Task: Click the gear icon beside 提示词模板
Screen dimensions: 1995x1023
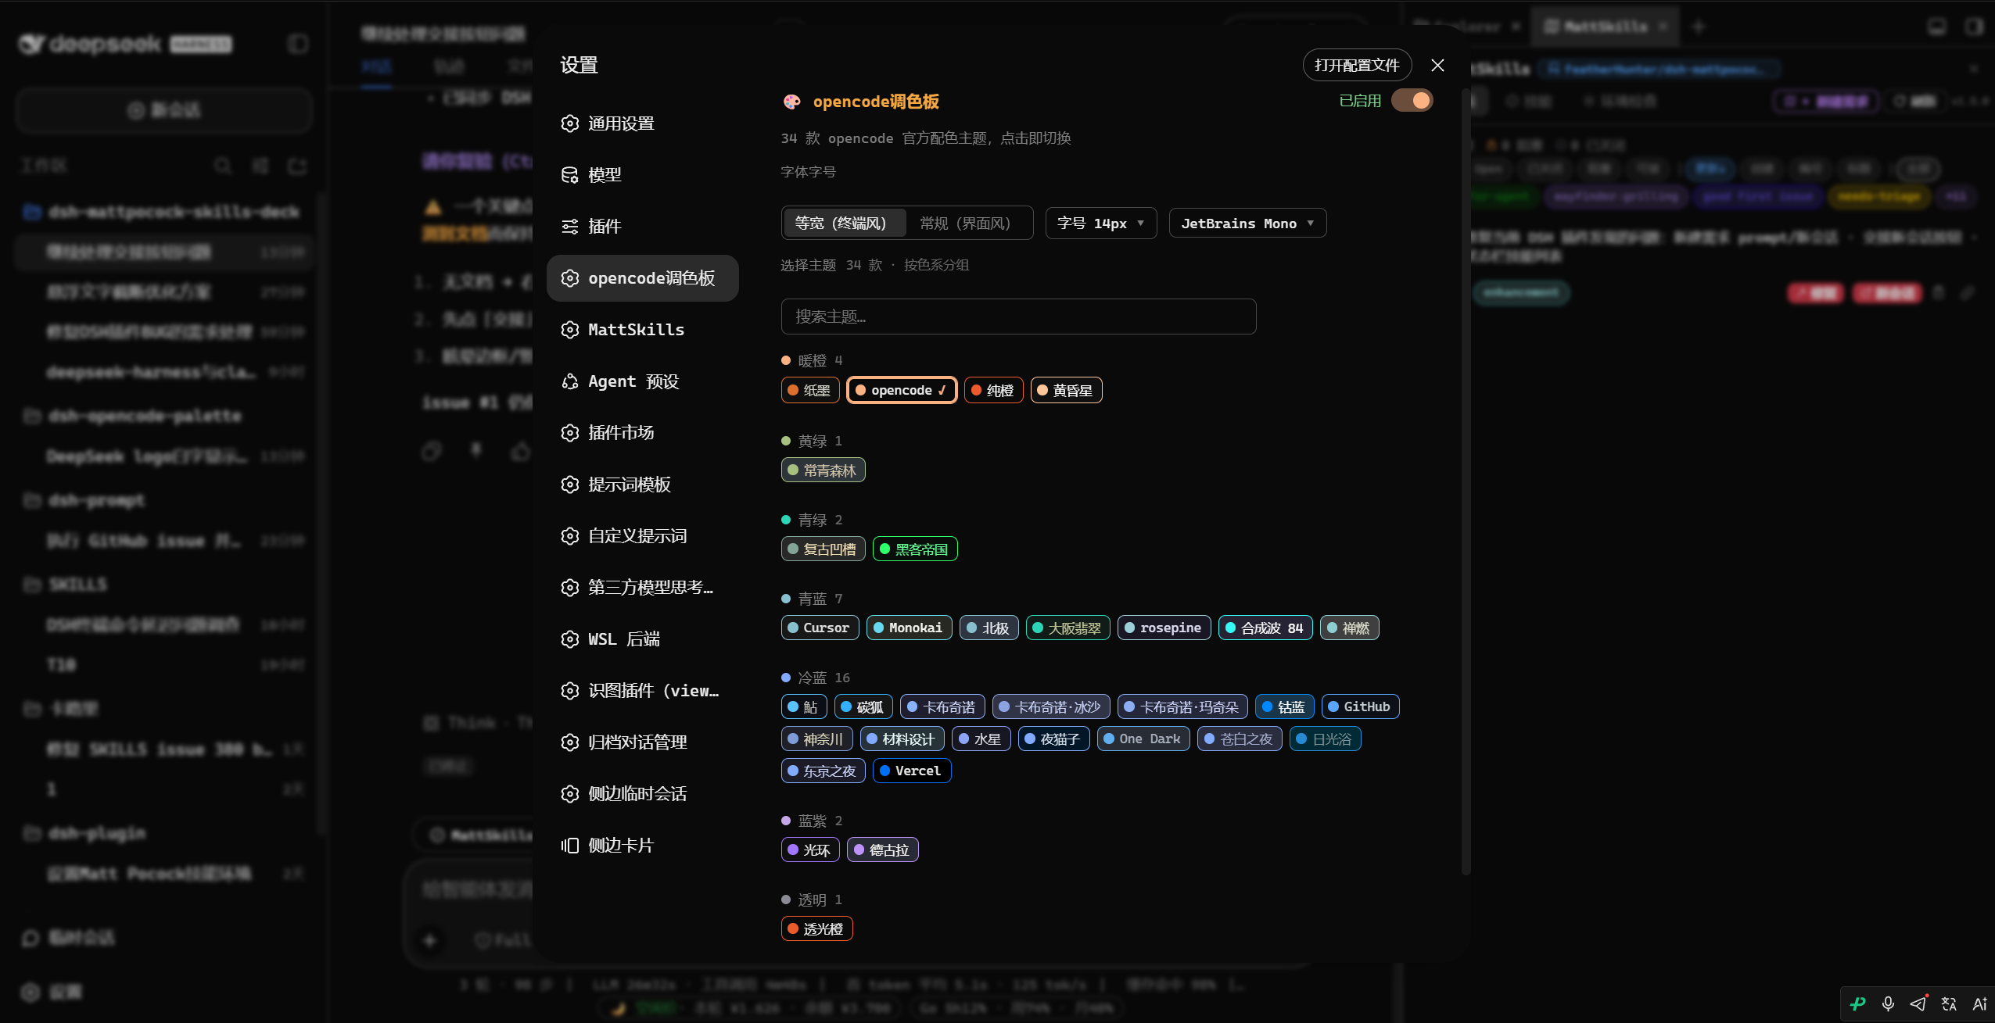Action: point(570,485)
